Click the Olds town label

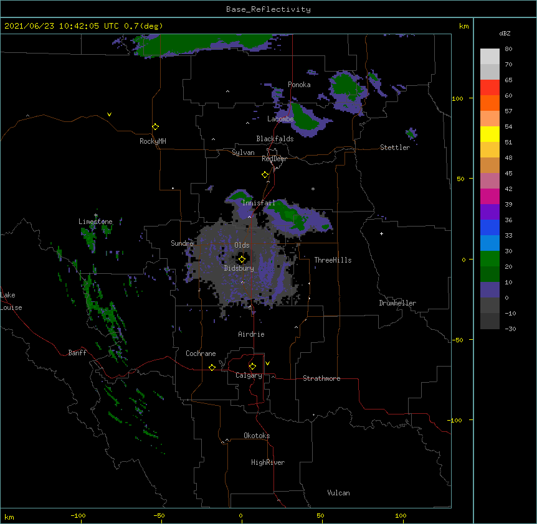point(242,245)
